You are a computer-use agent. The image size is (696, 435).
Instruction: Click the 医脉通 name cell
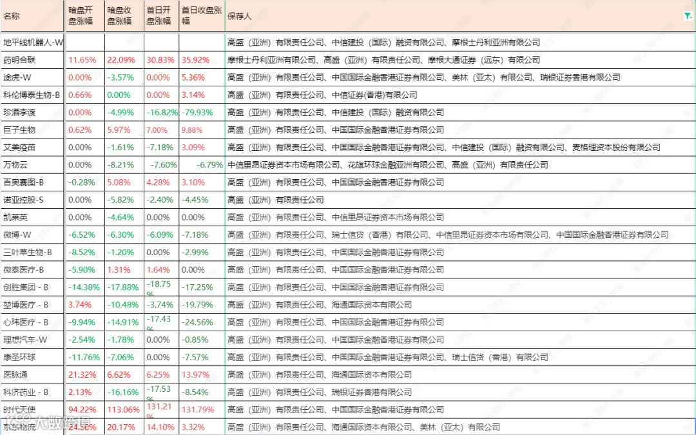(x=32, y=374)
